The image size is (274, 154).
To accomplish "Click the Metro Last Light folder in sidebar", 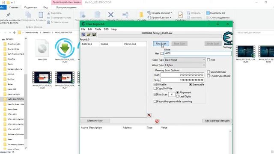I will click(x=14, y=94).
